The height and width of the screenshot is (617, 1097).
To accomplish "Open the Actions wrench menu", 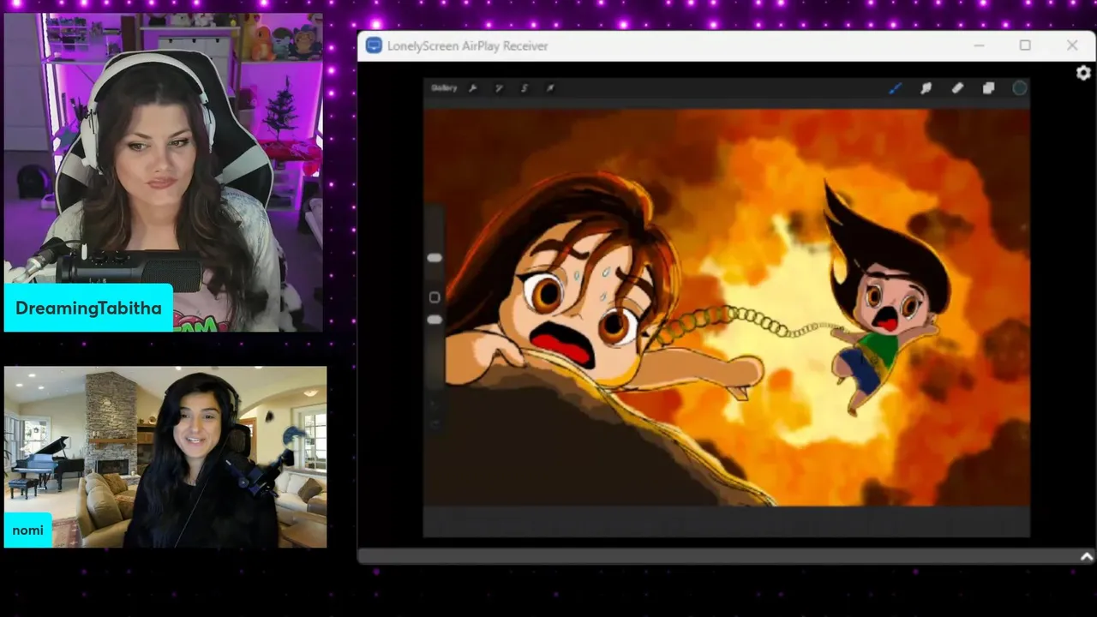I will 472,88.
